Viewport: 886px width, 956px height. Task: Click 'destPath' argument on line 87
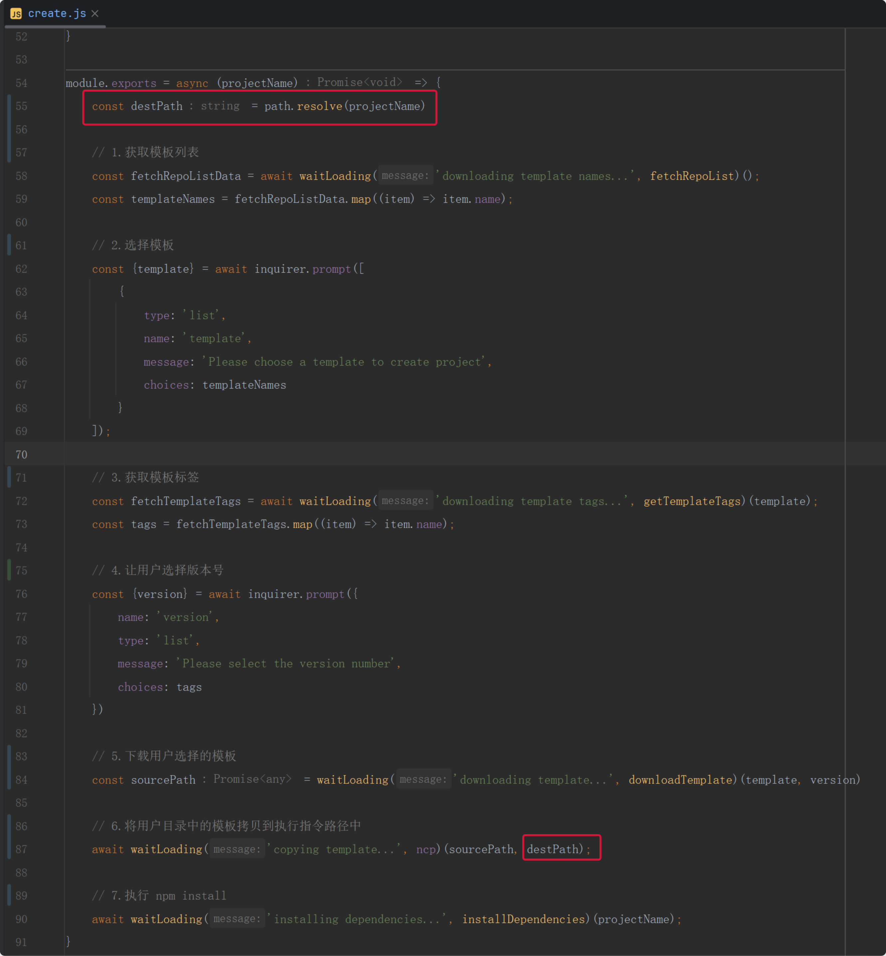click(x=552, y=849)
